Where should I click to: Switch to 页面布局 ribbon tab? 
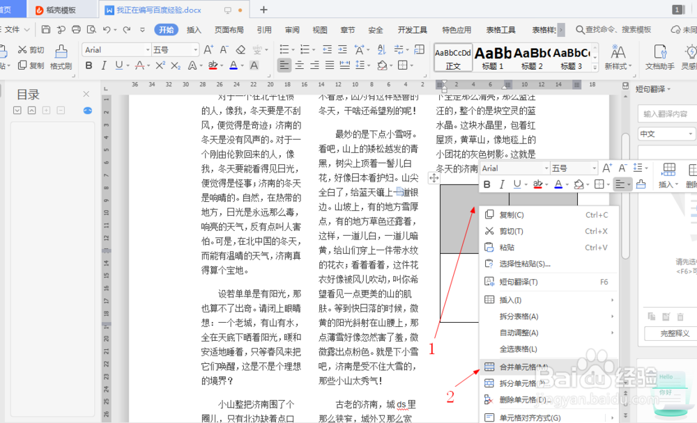[x=229, y=30]
